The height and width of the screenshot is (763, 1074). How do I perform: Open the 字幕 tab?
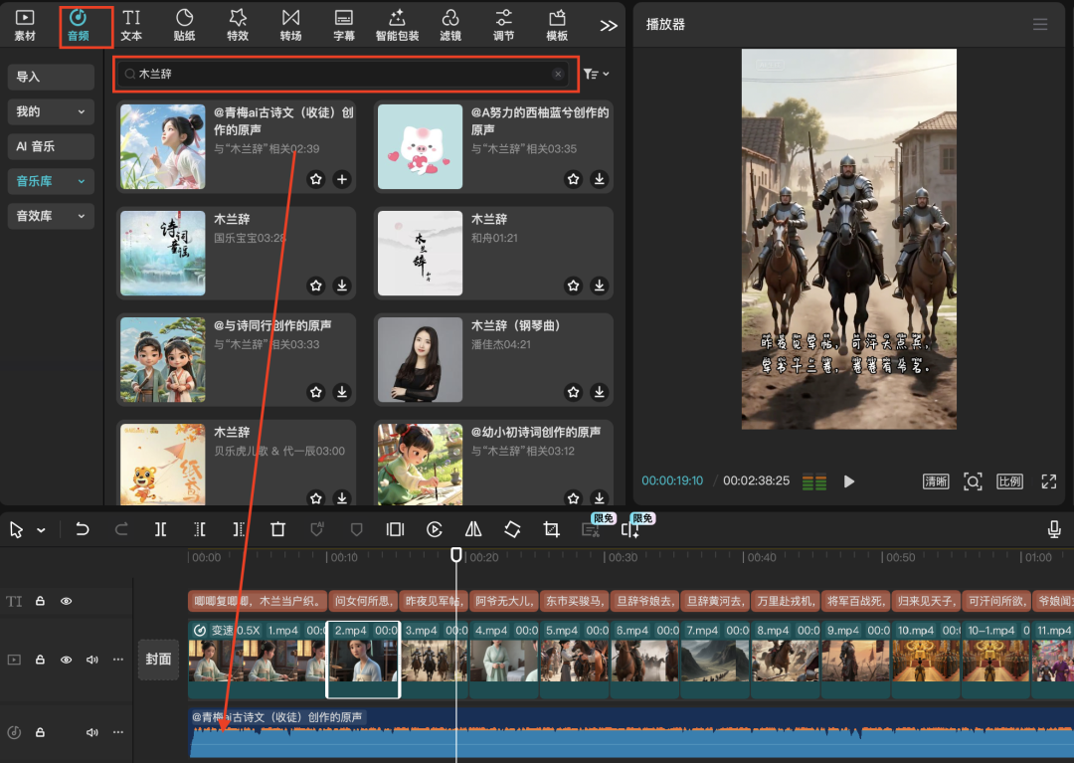coord(344,26)
